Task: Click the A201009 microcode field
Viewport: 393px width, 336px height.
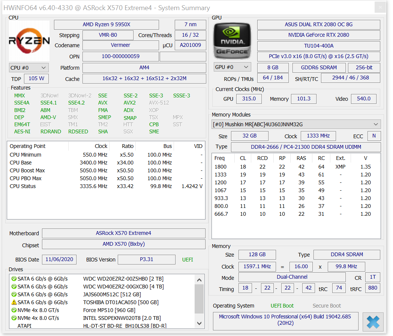Action: pos(190,45)
